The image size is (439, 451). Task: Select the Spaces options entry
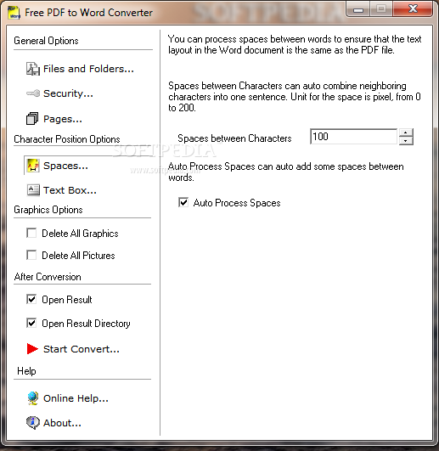tap(65, 166)
